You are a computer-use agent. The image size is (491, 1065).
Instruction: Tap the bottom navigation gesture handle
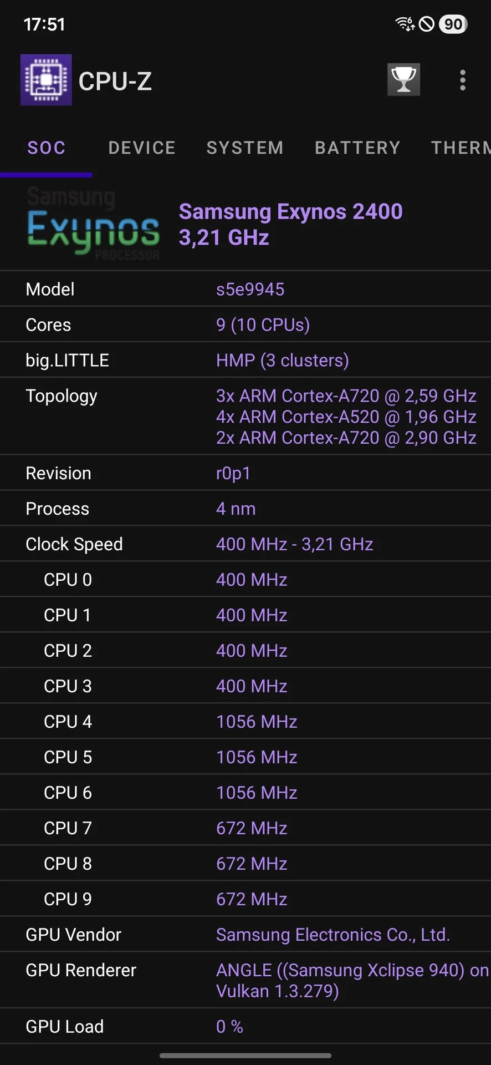[x=245, y=1056]
